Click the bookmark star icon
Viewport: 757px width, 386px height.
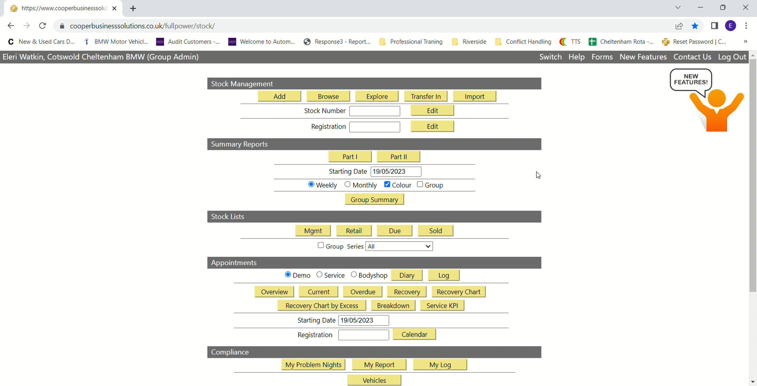[x=695, y=26]
